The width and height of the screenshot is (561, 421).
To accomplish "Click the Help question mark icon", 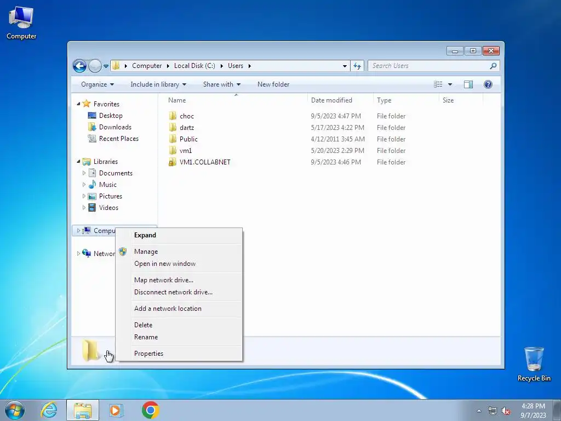I will [488, 84].
